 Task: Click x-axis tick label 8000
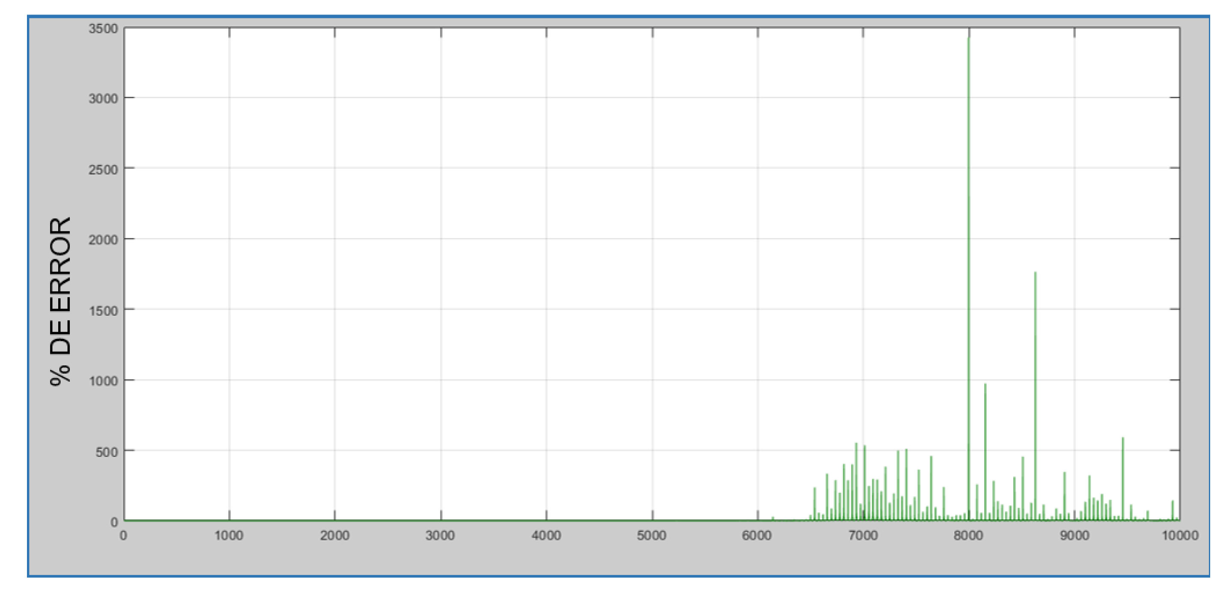pos(968,536)
